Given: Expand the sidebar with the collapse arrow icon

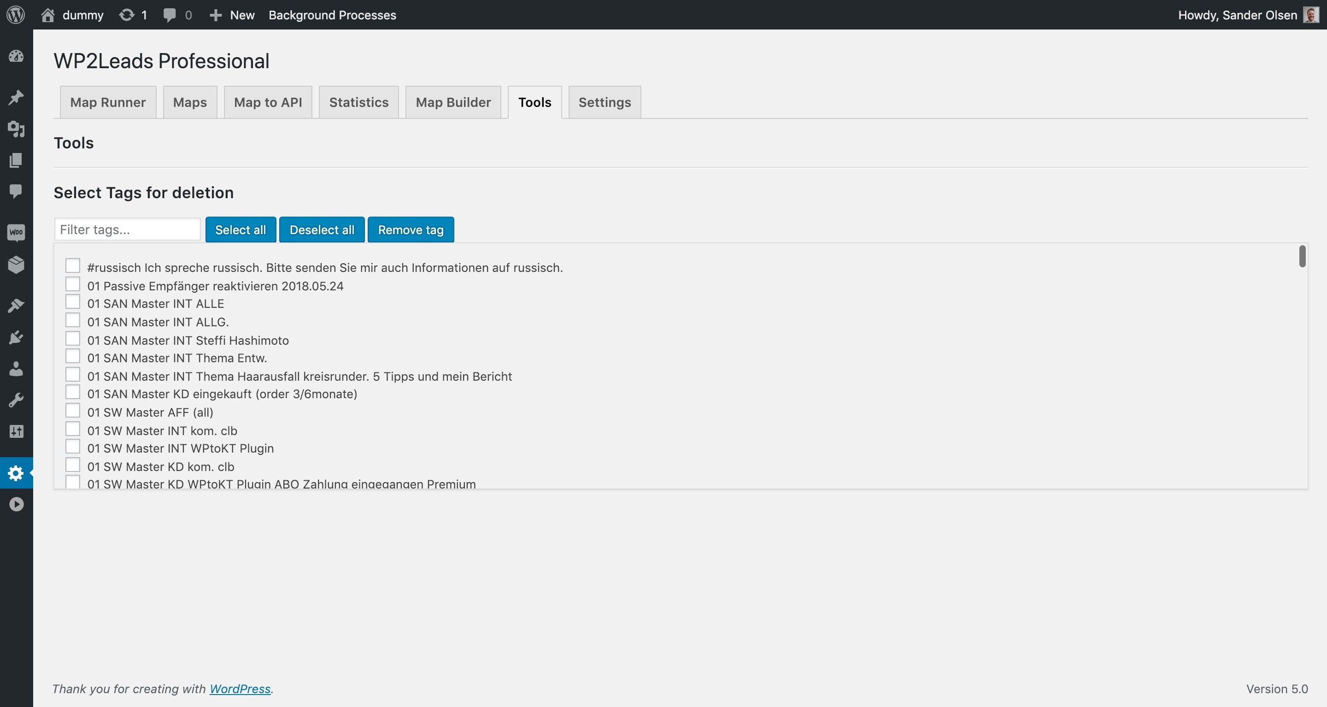Looking at the screenshot, I should 16,504.
